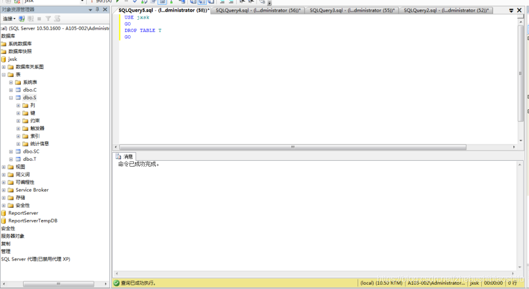Click the table icon beside dbo.SC

tap(18, 152)
